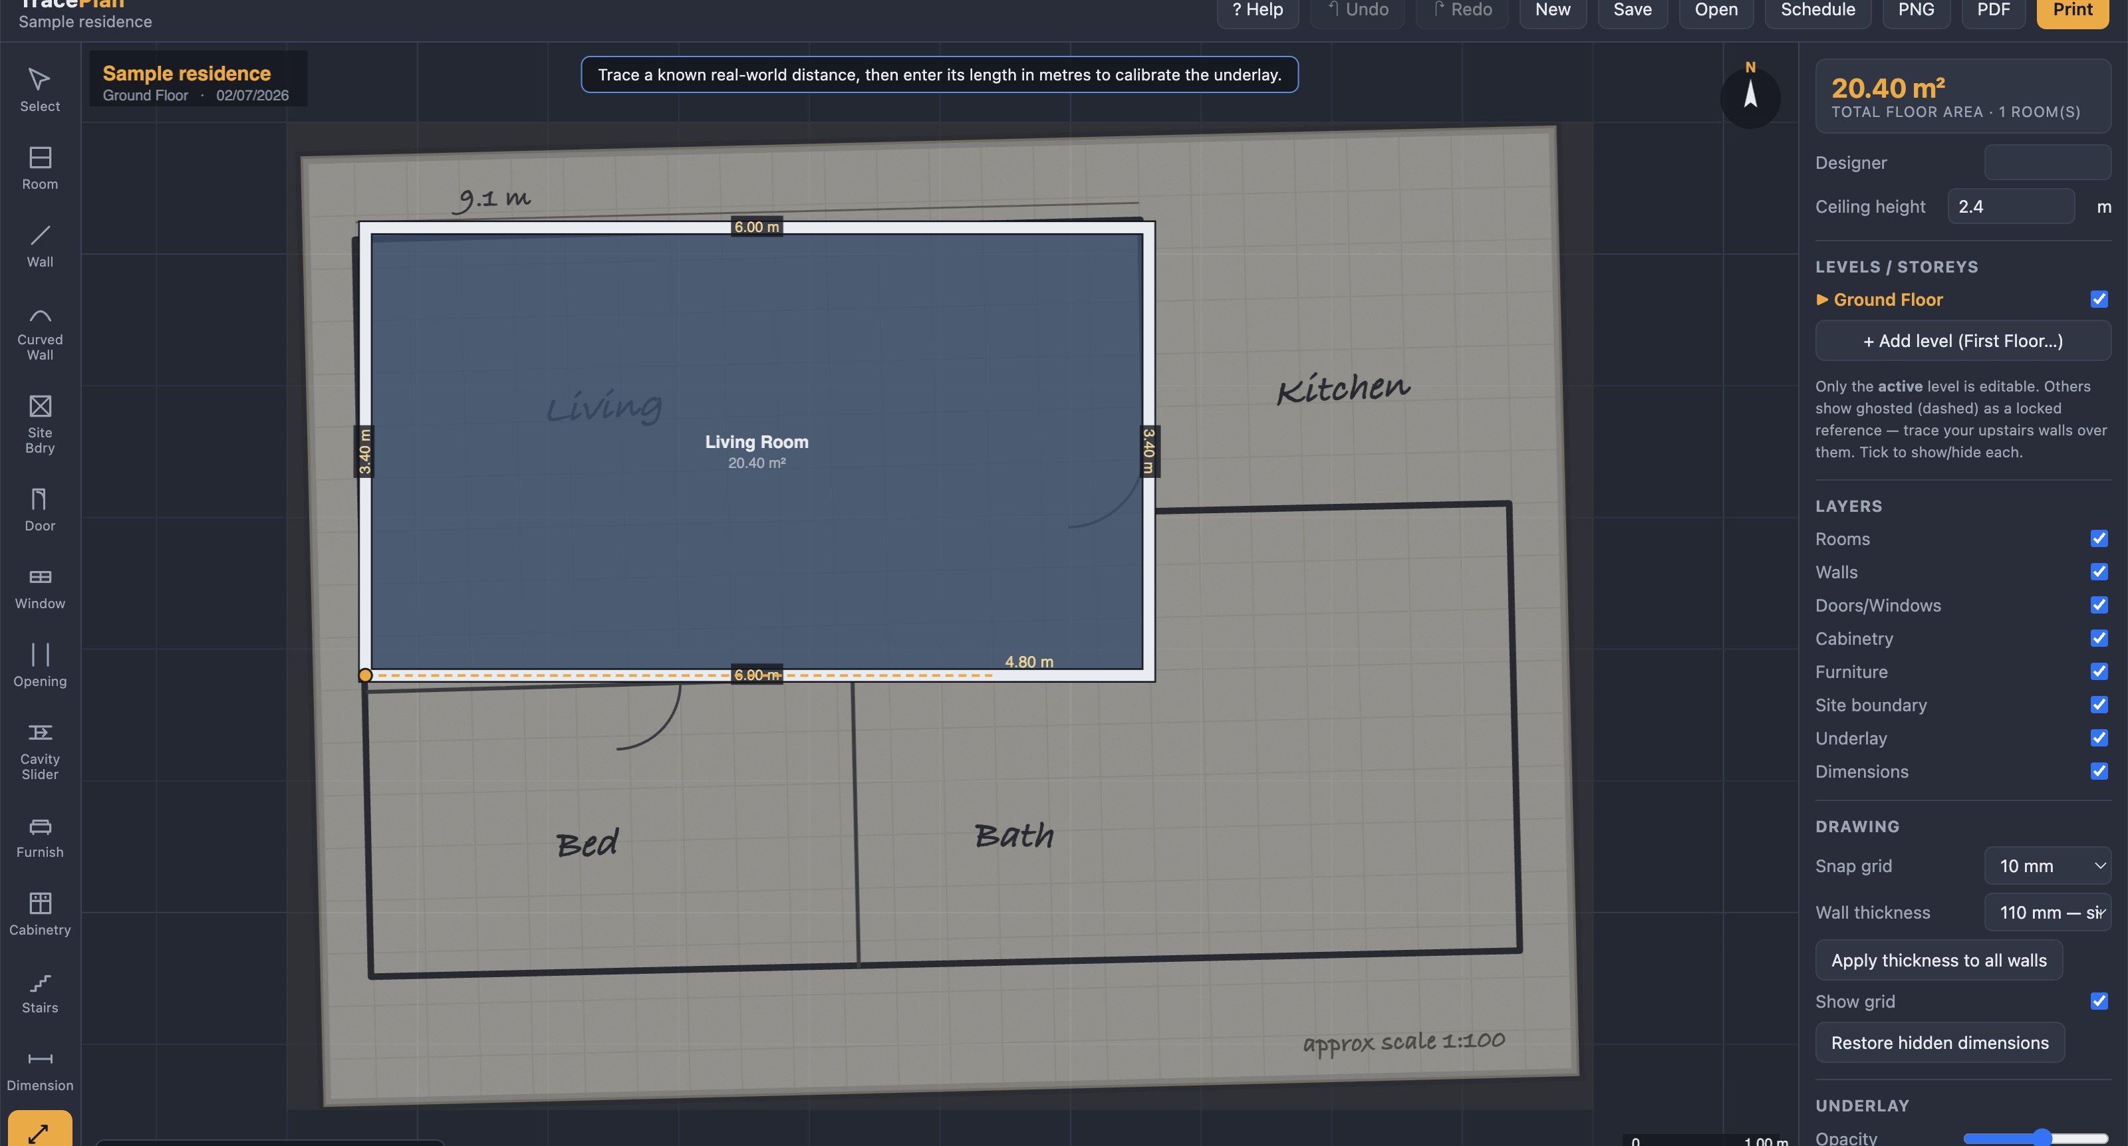Choose the Stairs tool

coord(40,992)
